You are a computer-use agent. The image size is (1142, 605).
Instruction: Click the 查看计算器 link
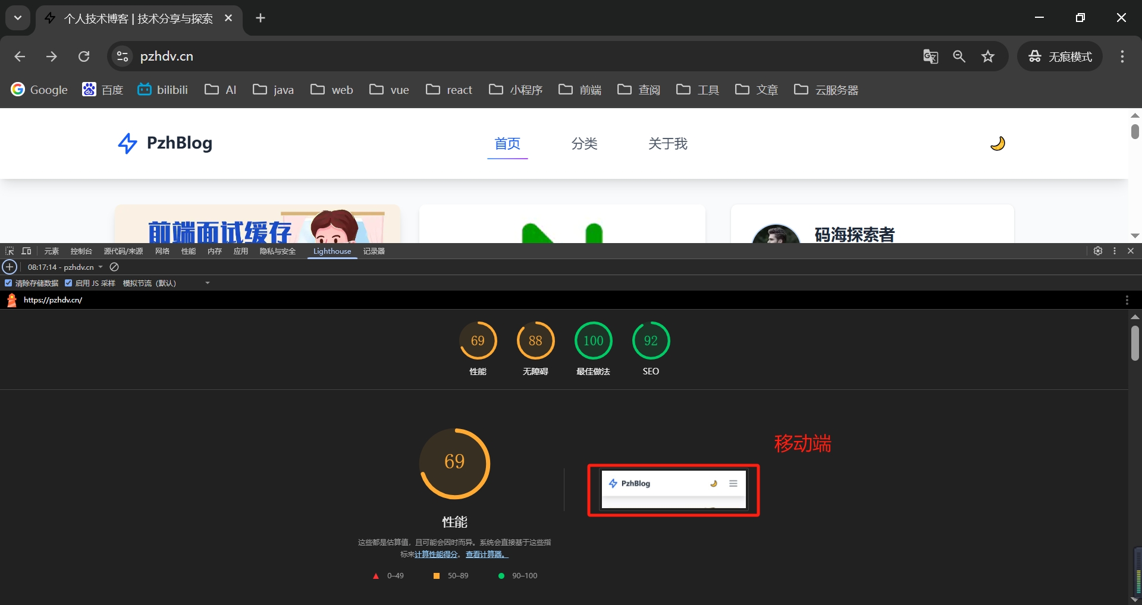487,554
